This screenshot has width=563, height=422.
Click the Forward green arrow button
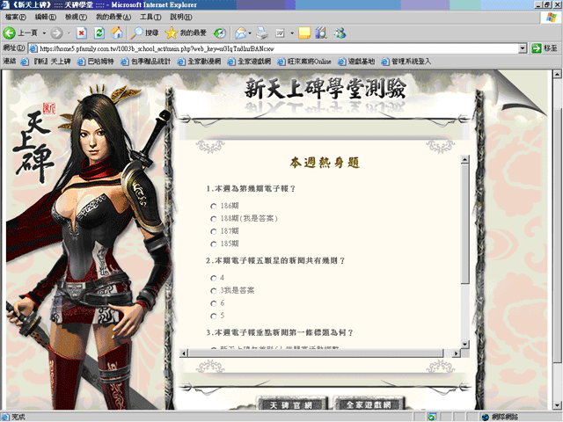56,33
